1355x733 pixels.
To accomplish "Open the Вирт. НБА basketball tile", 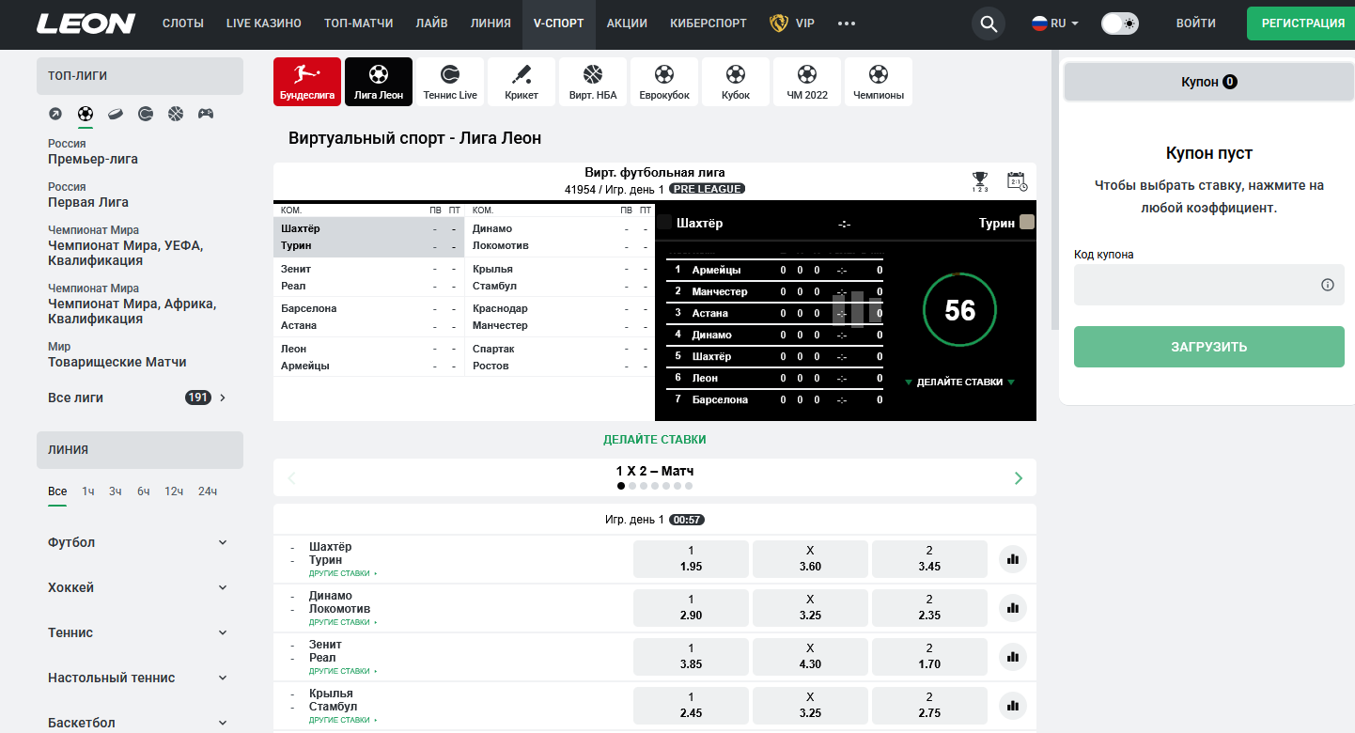I will 593,82.
